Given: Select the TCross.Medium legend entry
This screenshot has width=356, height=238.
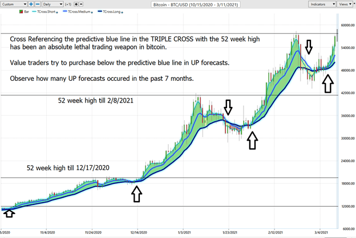Looking at the screenshot, I should tap(77, 12).
